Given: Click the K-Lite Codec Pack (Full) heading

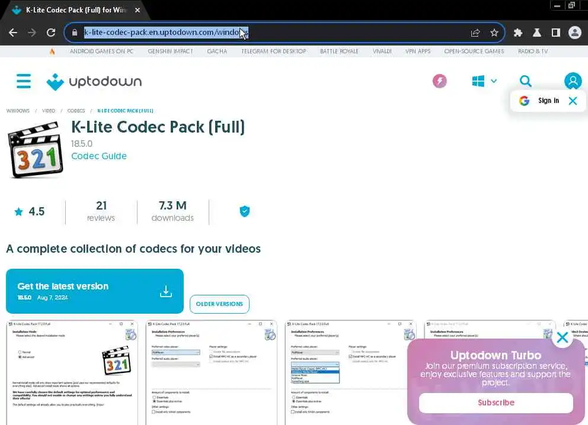Looking at the screenshot, I should 158,127.
